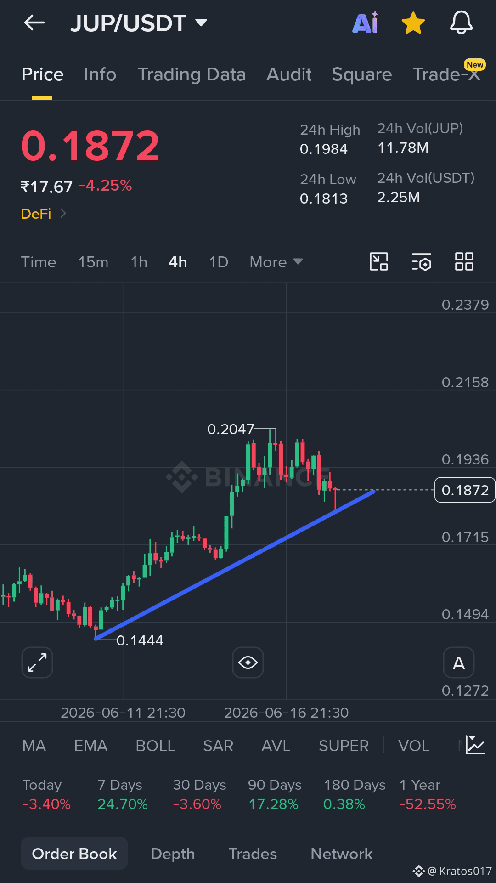This screenshot has height=883, width=496.
Task: Click the blue trendline on chart
Action: [x=235, y=565]
